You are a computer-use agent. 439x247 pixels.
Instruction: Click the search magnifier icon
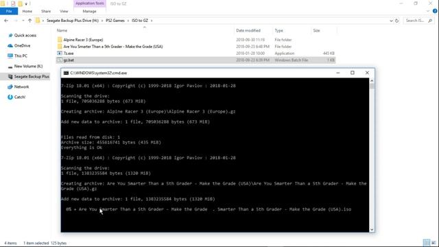pyautogui.click(x=430, y=21)
